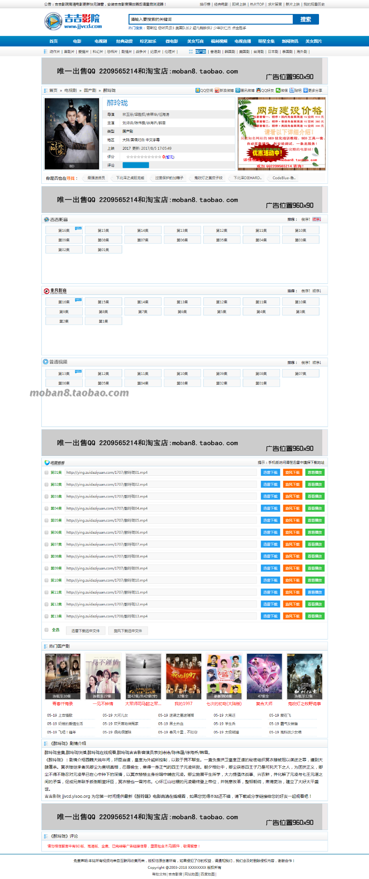Viewport: 369px width, 879px height.
Task: Click the 普通视频 play icon
Action: pyautogui.click(x=46, y=362)
